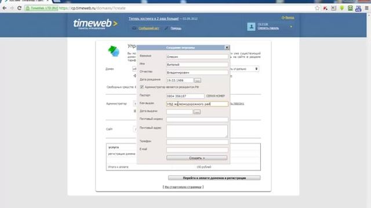Reload the page with the refresh icon
This screenshot has width=371, height=208.
[x=19, y=8]
